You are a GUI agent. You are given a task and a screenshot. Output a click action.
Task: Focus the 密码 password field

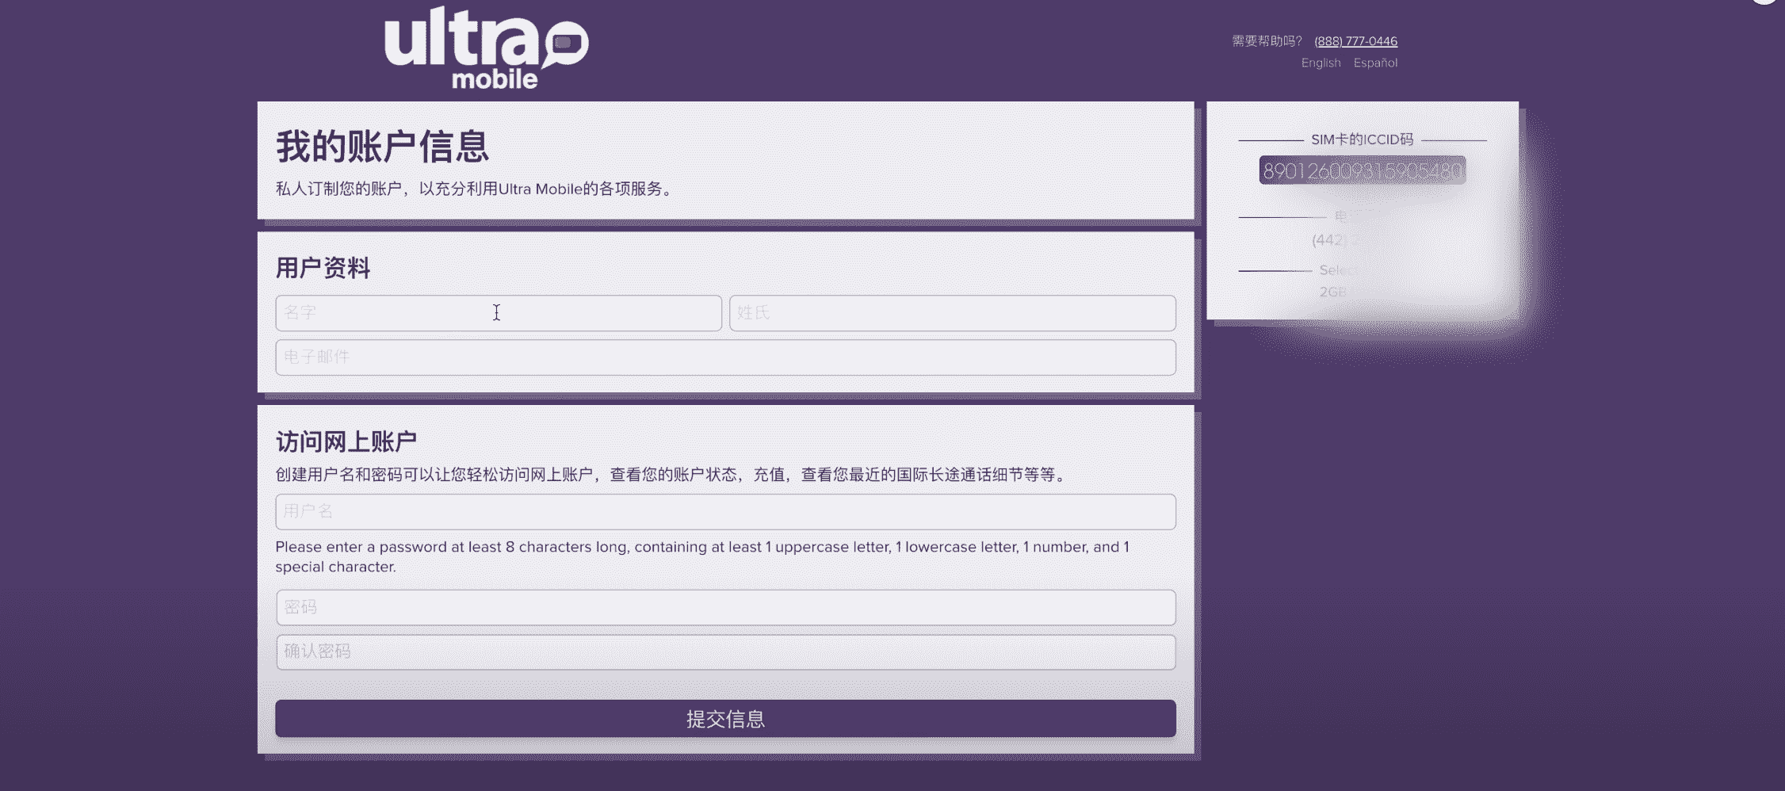point(725,607)
